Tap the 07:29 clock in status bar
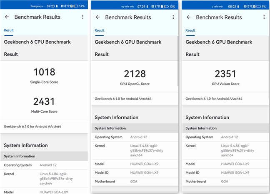270x194 pixels. point(141,7)
